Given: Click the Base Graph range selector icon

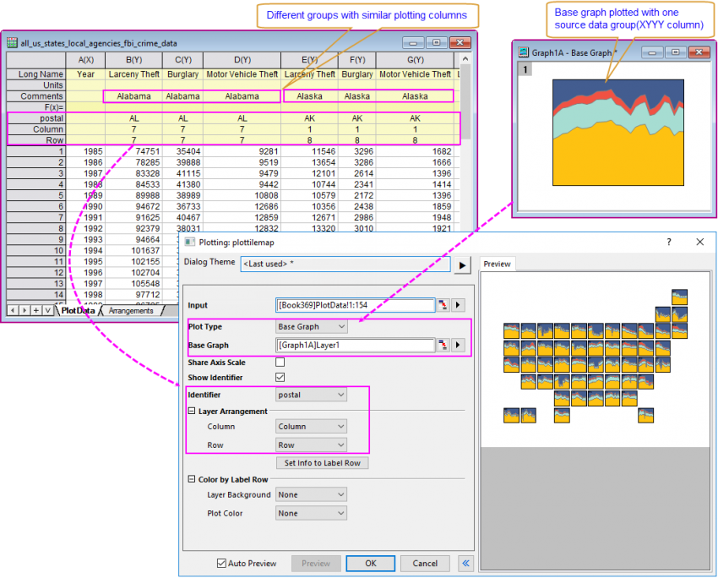Looking at the screenshot, I should (x=443, y=345).
